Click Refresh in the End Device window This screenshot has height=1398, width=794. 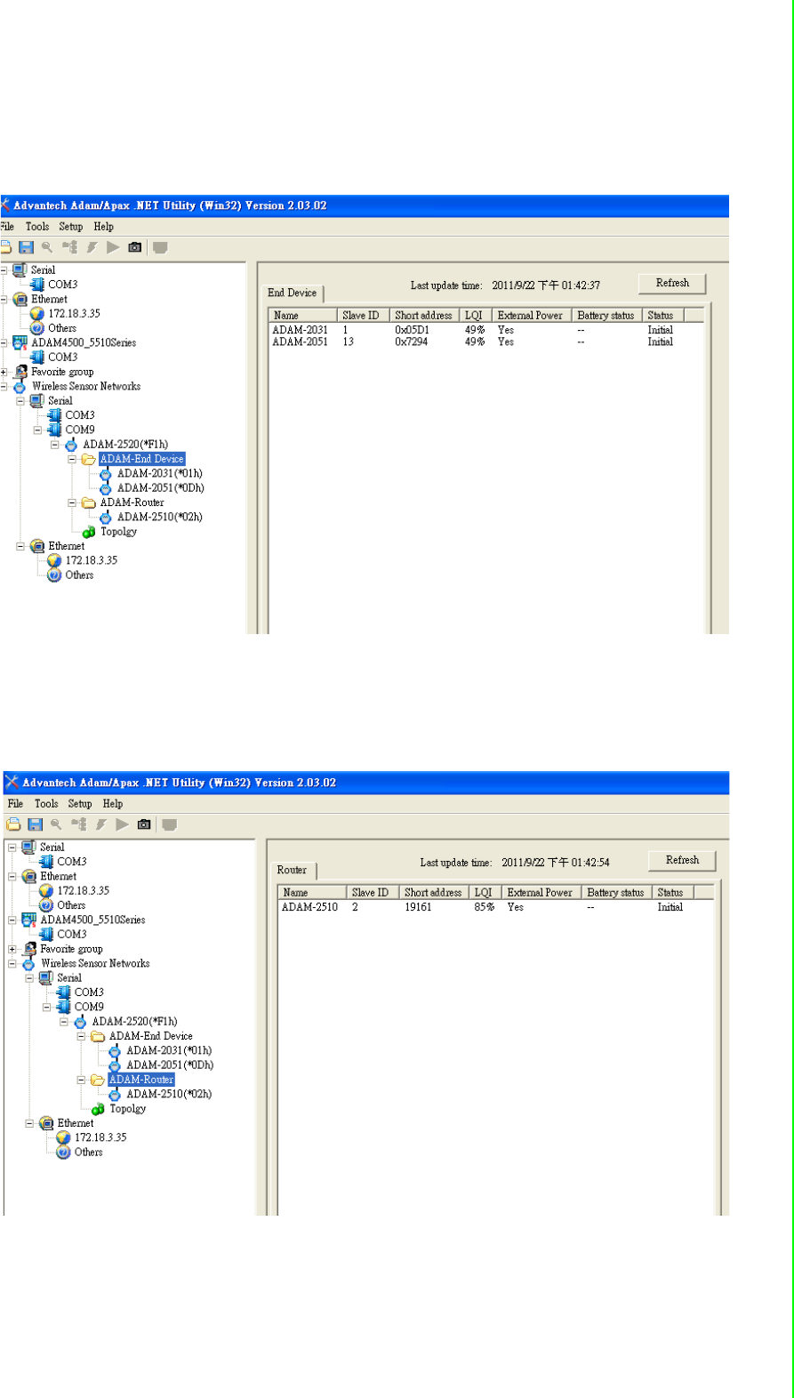pyautogui.click(x=672, y=283)
